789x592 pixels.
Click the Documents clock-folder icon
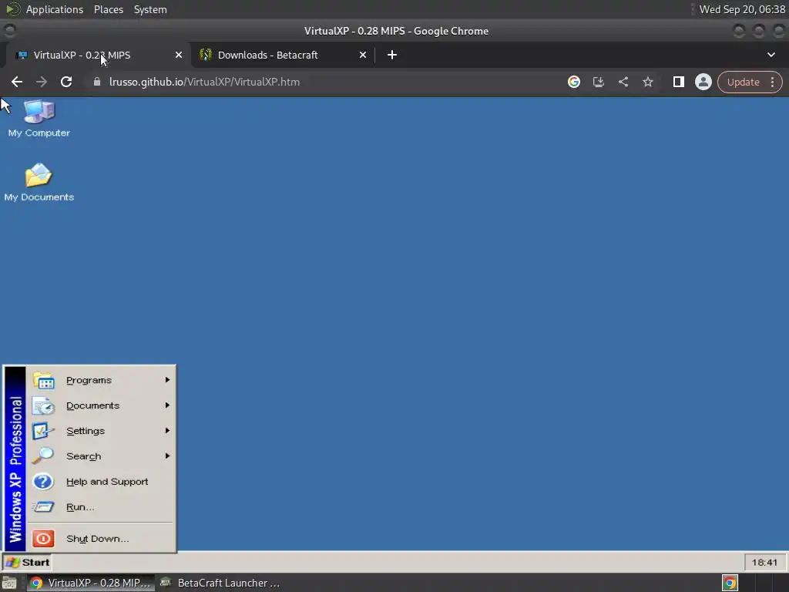coord(43,405)
